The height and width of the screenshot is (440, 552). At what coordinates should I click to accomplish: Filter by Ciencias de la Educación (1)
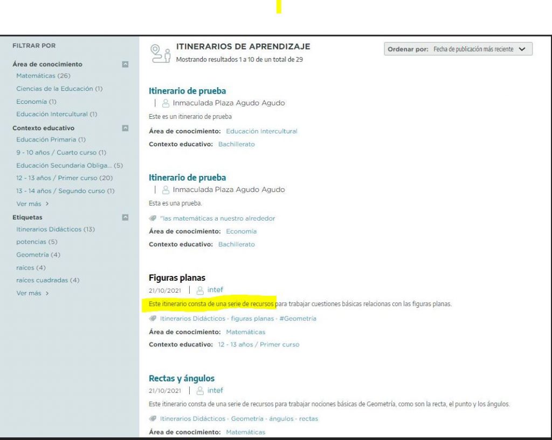(59, 89)
